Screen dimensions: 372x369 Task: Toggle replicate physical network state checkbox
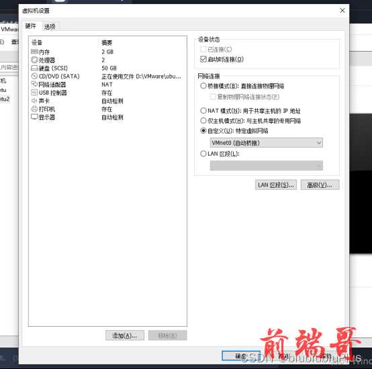(x=213, y=97)
